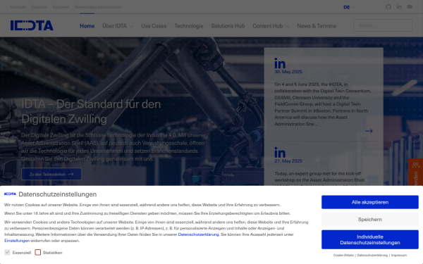Click Newsletter abonnieren link

pos(98,7)
